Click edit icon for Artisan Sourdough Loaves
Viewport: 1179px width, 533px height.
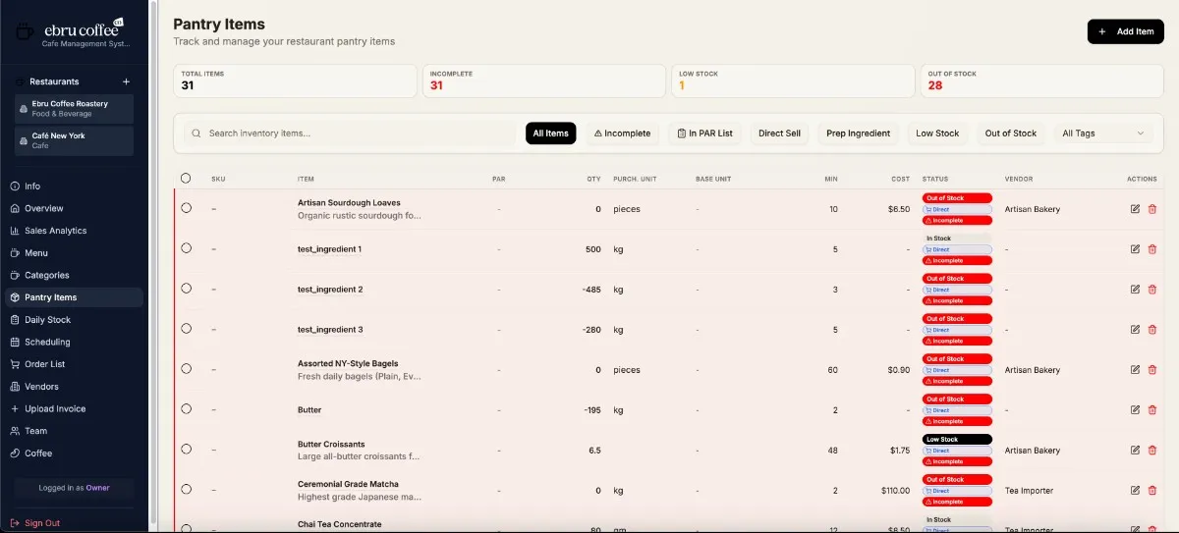[x=1135, y=209]
